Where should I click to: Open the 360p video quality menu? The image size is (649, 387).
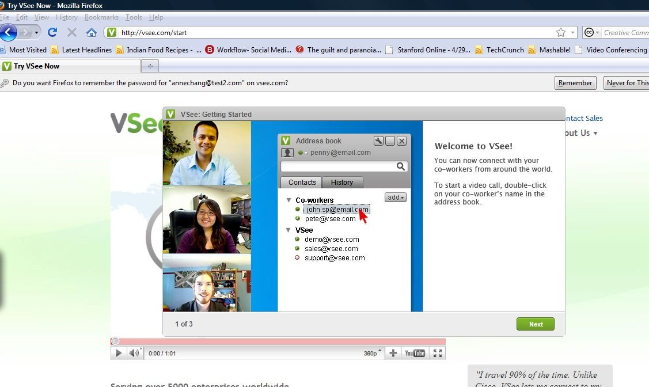pos(373,353)
